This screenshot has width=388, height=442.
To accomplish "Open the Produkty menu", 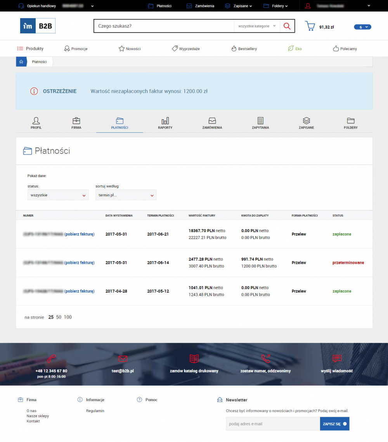I will [x=31, y=48].
